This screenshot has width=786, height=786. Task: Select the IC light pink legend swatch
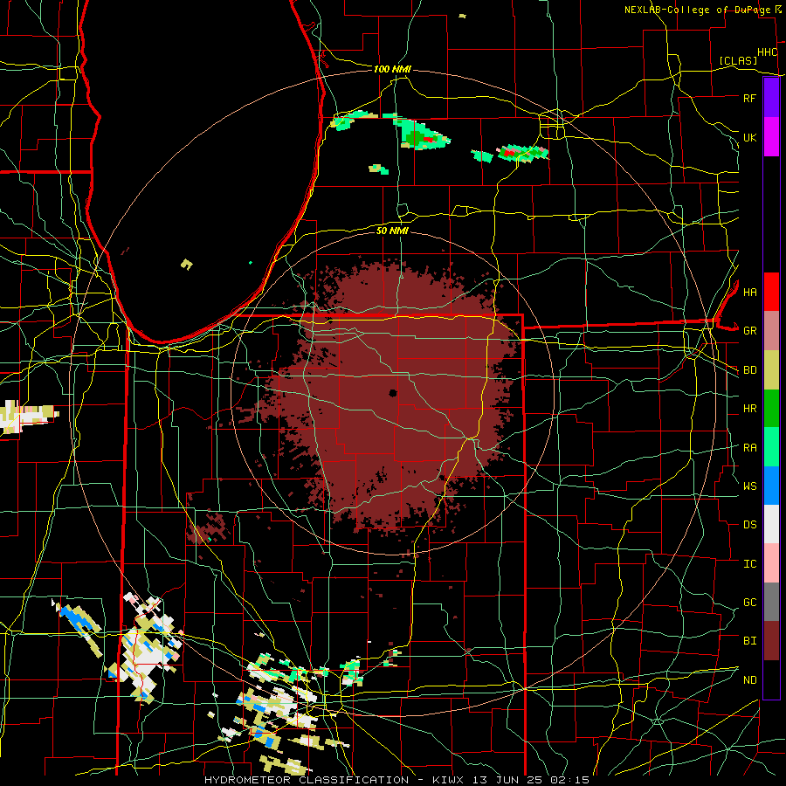click(x=771, y=563)
